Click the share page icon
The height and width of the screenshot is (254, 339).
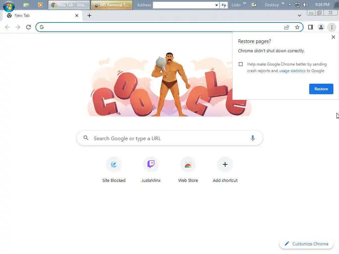287,27
